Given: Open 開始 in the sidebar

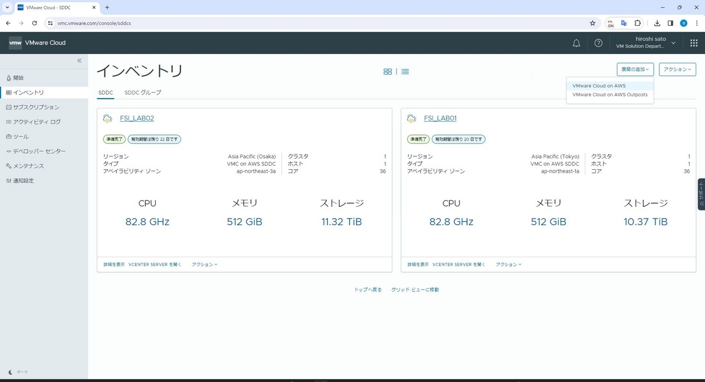Looking at the screenshot, I should (x=44, y=78).
